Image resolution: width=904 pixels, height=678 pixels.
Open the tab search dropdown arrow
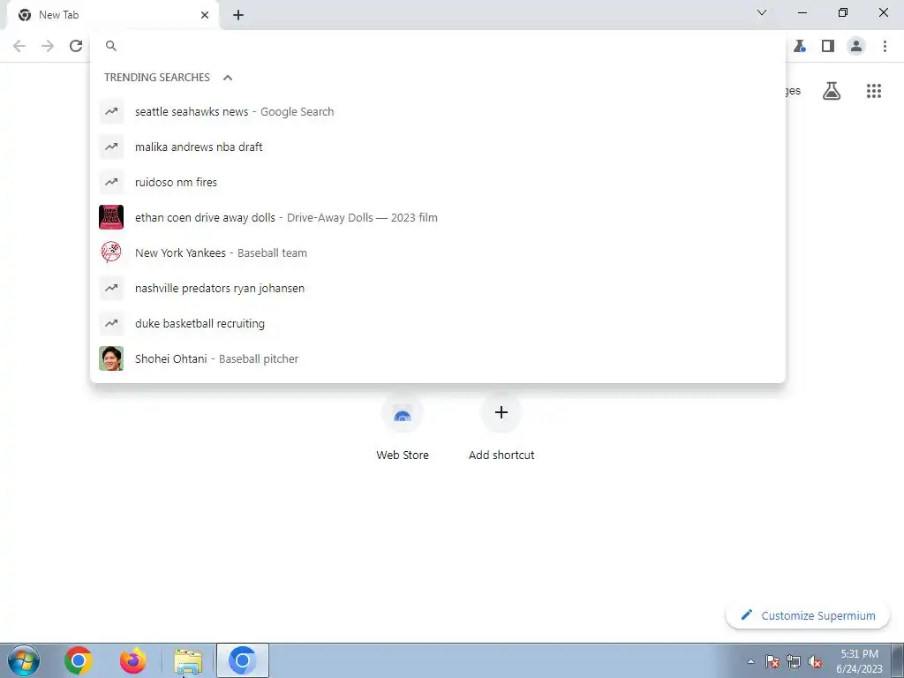coord(762,12)
